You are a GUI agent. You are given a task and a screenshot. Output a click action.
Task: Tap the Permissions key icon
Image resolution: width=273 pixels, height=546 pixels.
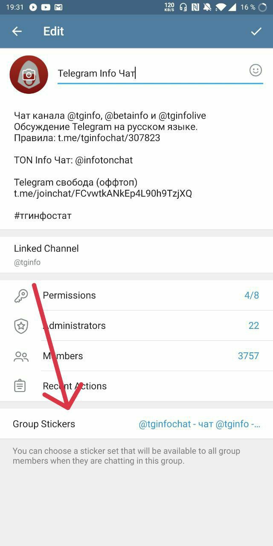21,296
